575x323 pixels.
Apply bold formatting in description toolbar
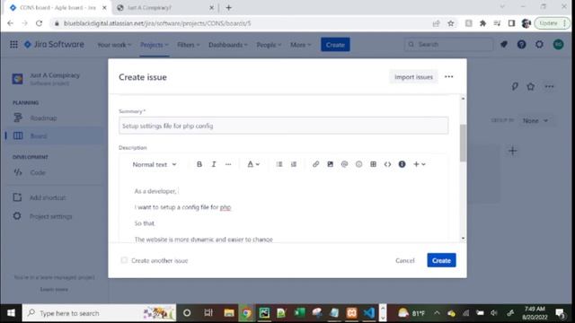(199, 164)
